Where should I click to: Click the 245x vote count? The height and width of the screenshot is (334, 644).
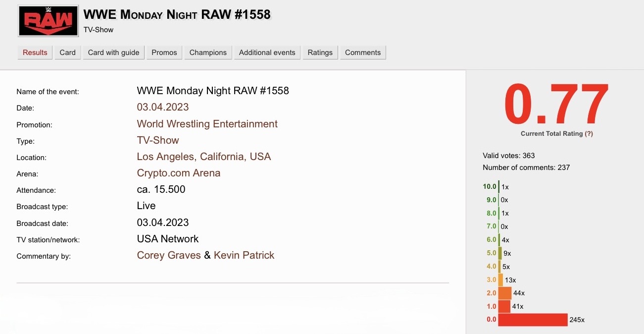point(577,320)
